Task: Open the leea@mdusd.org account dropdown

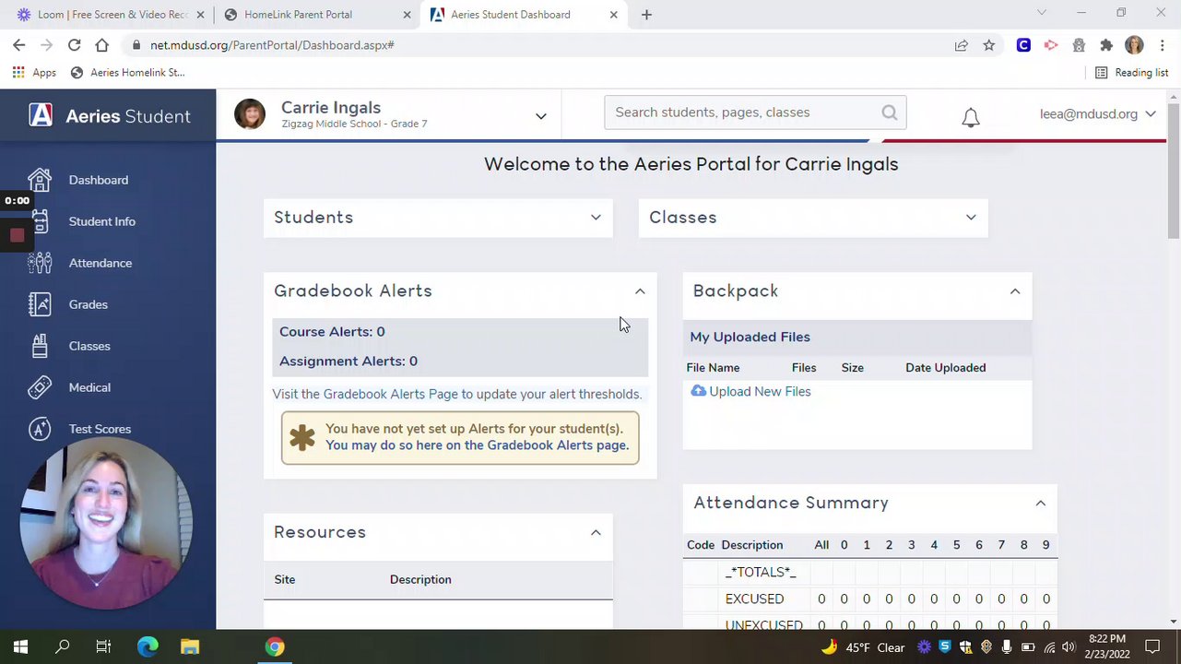Action: click(x=1097, y=113)
